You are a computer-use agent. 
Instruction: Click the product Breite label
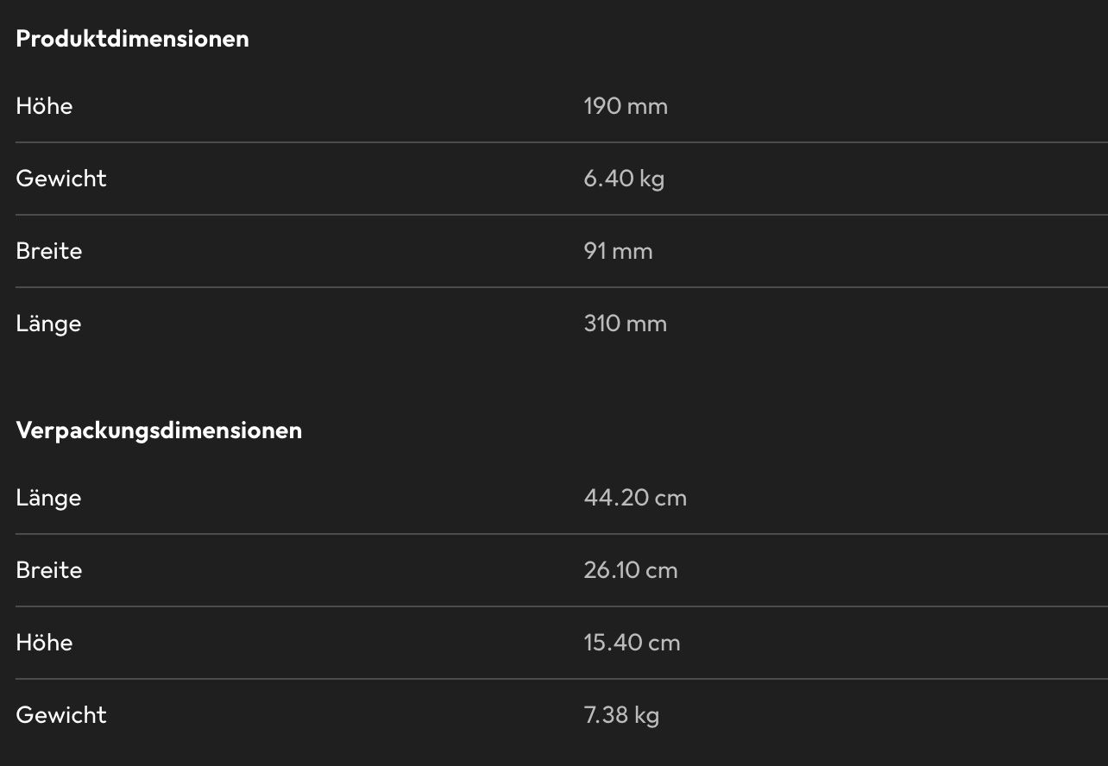(x=49, y=251)
